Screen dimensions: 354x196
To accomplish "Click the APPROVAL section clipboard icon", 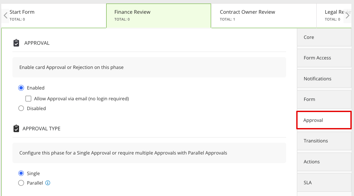I will tap(16, 42).
